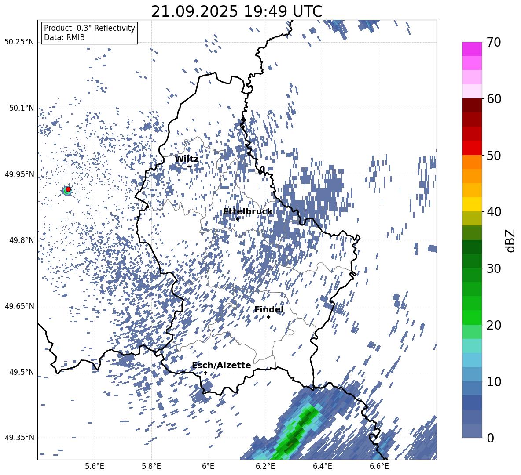Click the 49.5°N latitude label
This screenshot has height=475, width=521.
[x=22, y=372]
